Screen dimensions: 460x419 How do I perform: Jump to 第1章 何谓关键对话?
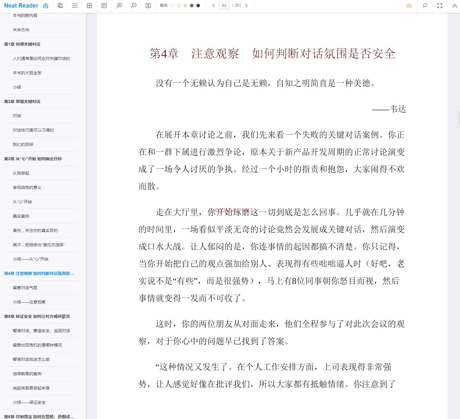coord(22,44)
